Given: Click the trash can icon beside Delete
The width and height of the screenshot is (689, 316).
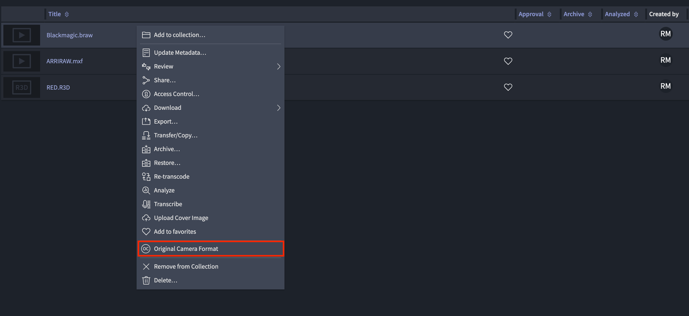Looking at the screenshot, I should [x=146, y=280].
